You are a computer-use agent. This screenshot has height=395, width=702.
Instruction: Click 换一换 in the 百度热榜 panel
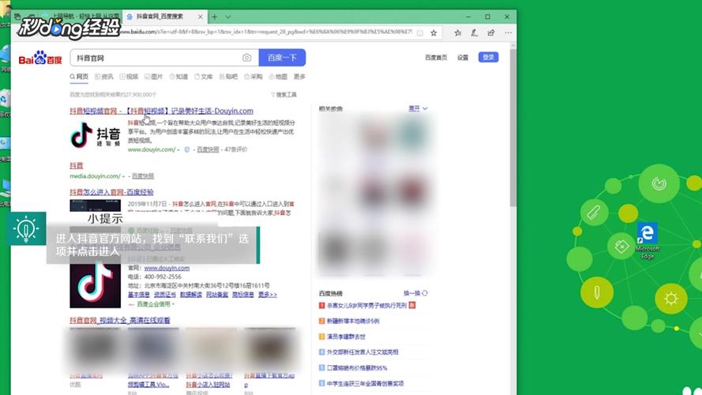[412, 293]
